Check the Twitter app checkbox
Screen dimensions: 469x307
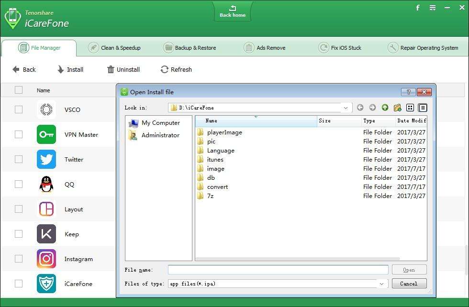[19, 159]
